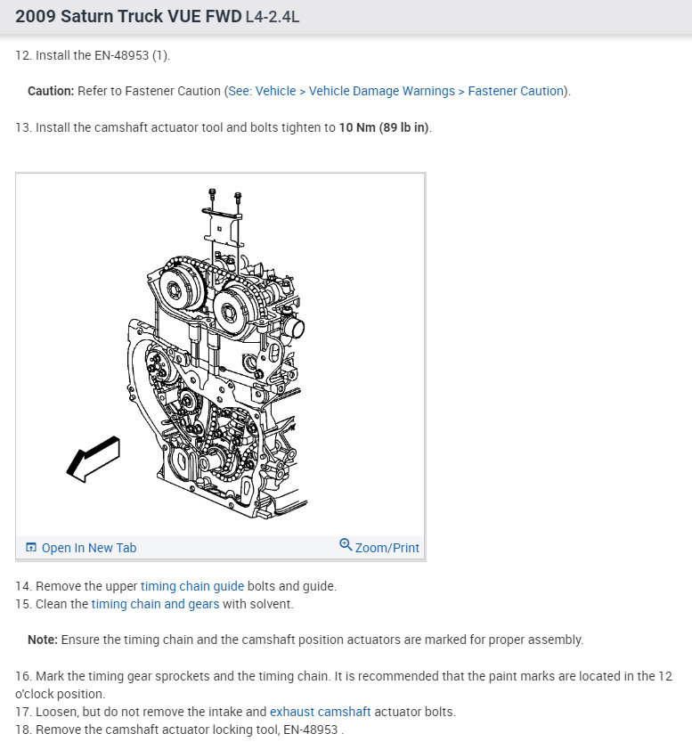The image size is (692, 750).
Task: Follow the exhaust camshaft link
Action: pyautogui.click(x=321, y=712)
